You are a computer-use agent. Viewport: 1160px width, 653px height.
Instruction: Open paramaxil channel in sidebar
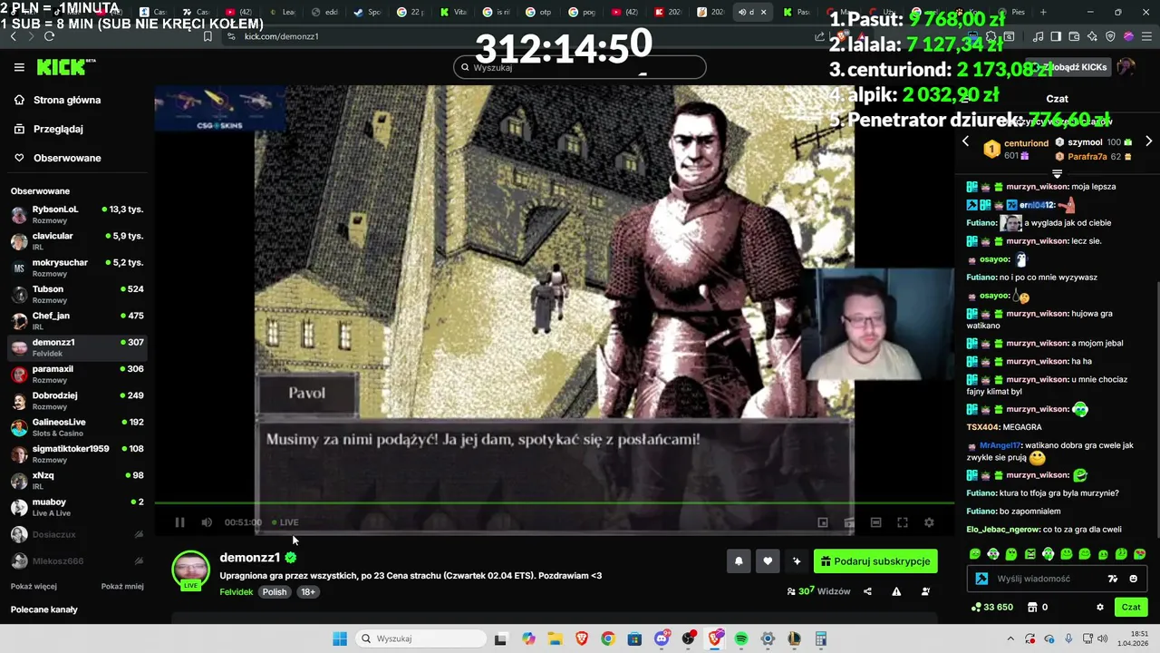coord(77,375)
